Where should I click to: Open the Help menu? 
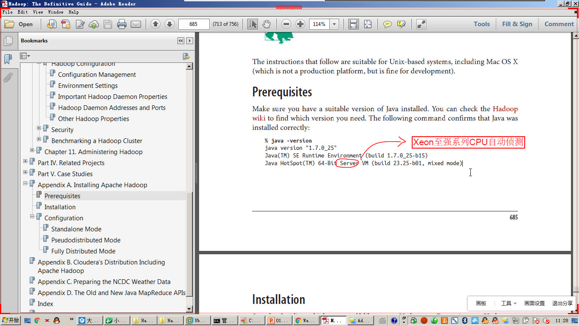coord(73,12)
